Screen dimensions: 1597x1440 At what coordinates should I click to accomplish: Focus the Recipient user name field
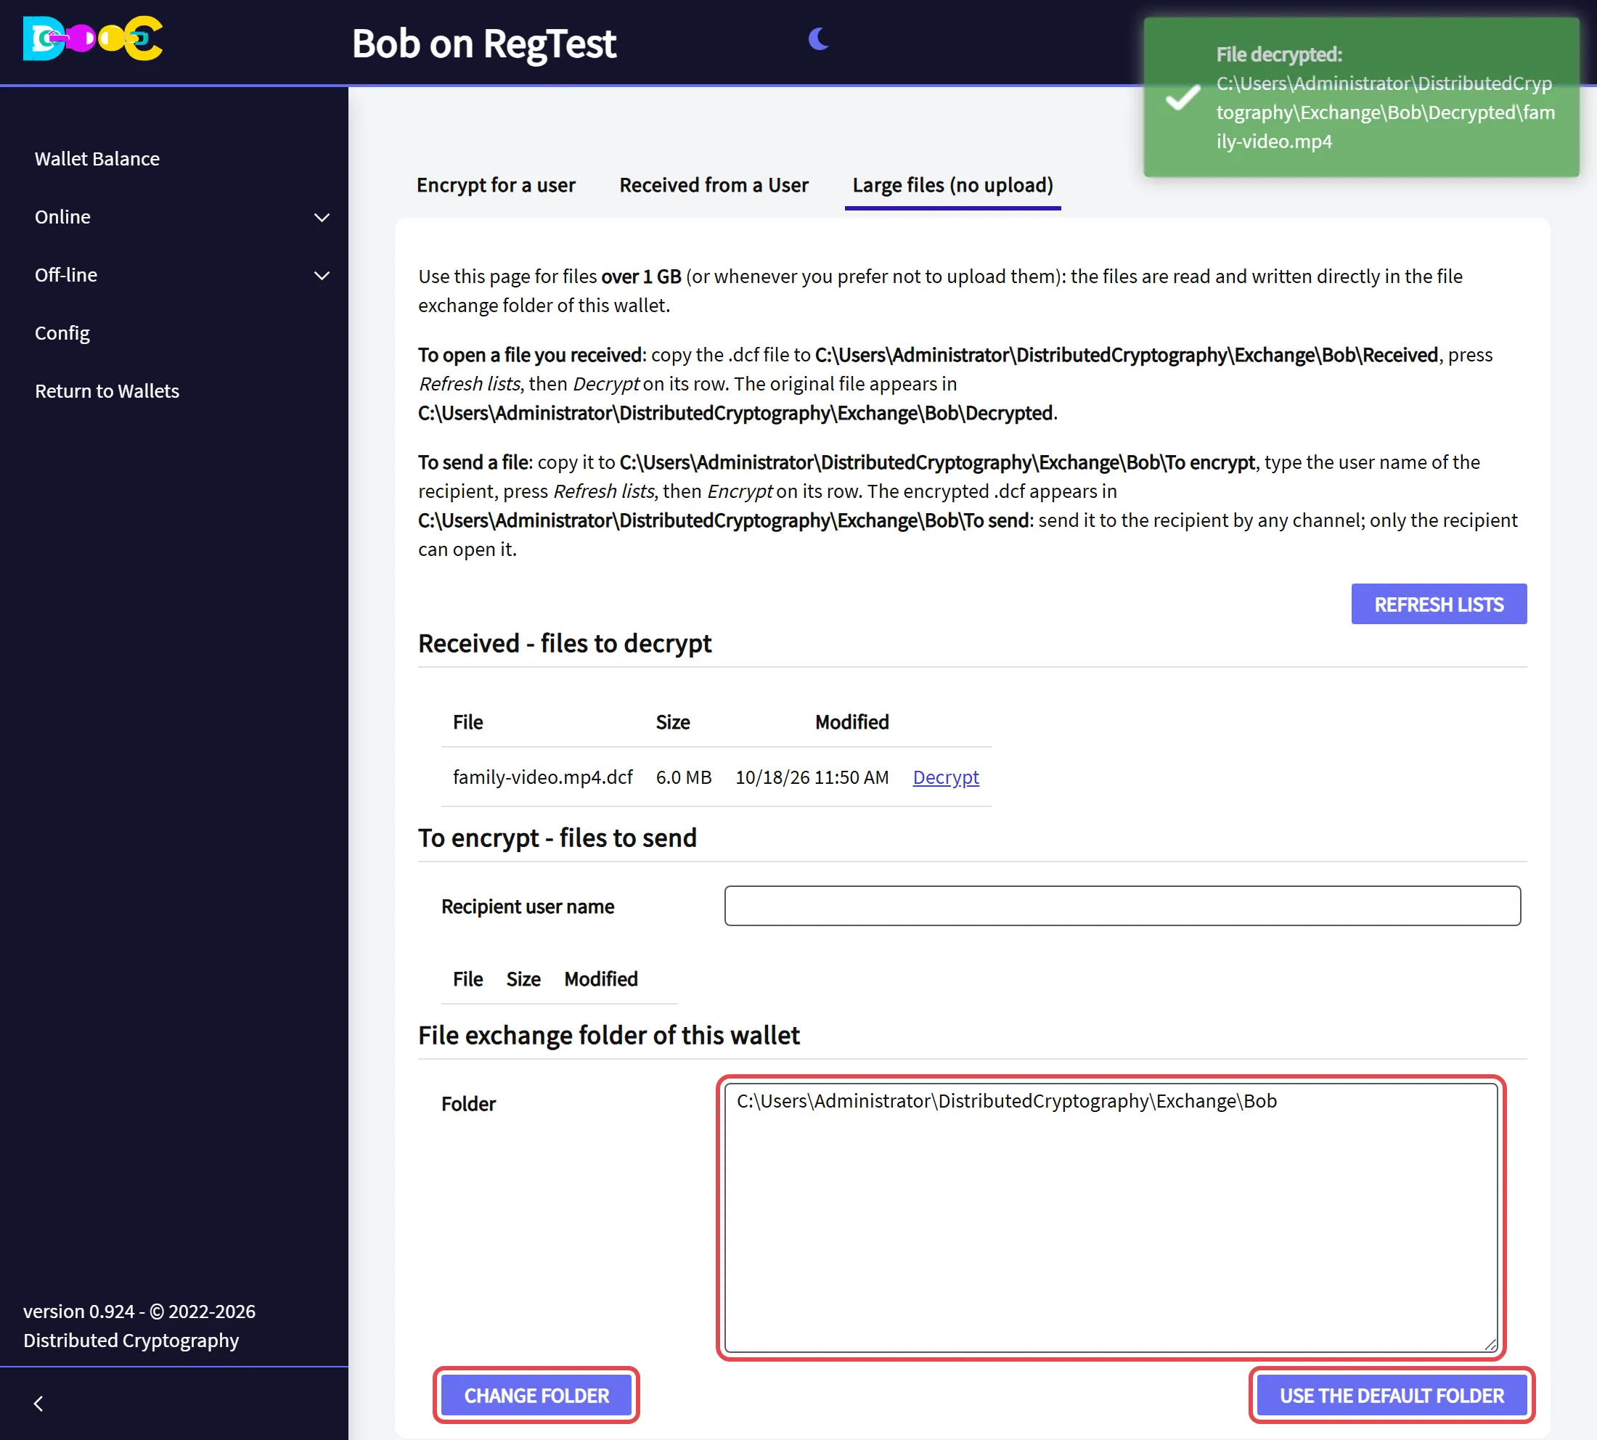coord(1122,906)
